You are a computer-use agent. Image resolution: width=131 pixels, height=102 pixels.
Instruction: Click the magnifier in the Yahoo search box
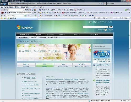click(128, 4)
